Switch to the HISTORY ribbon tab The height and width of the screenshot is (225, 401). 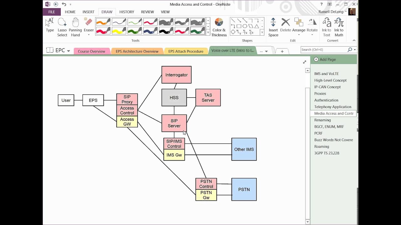tap(127, 12)
